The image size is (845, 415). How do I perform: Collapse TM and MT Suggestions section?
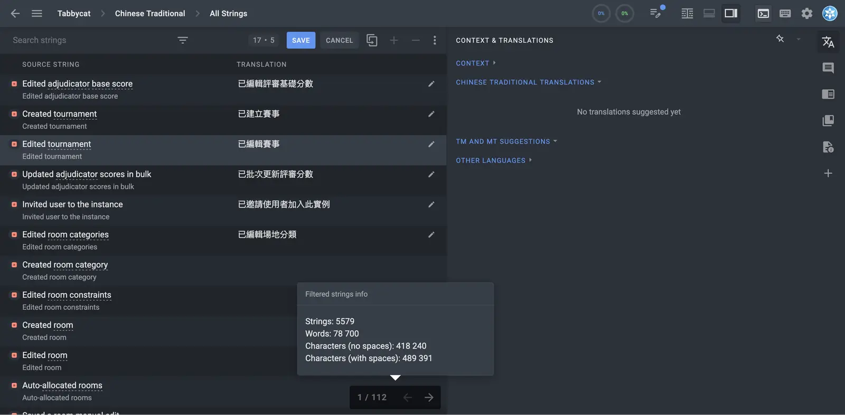click(506, 142)
